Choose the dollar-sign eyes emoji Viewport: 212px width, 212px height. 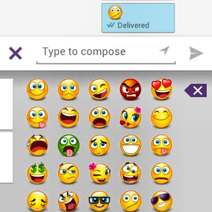coord(38,173)
